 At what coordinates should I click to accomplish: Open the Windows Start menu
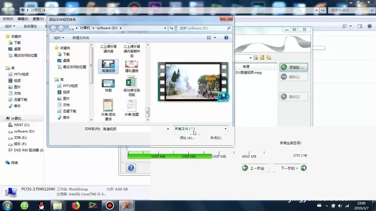pyautogui.click(x=7, y=205)
